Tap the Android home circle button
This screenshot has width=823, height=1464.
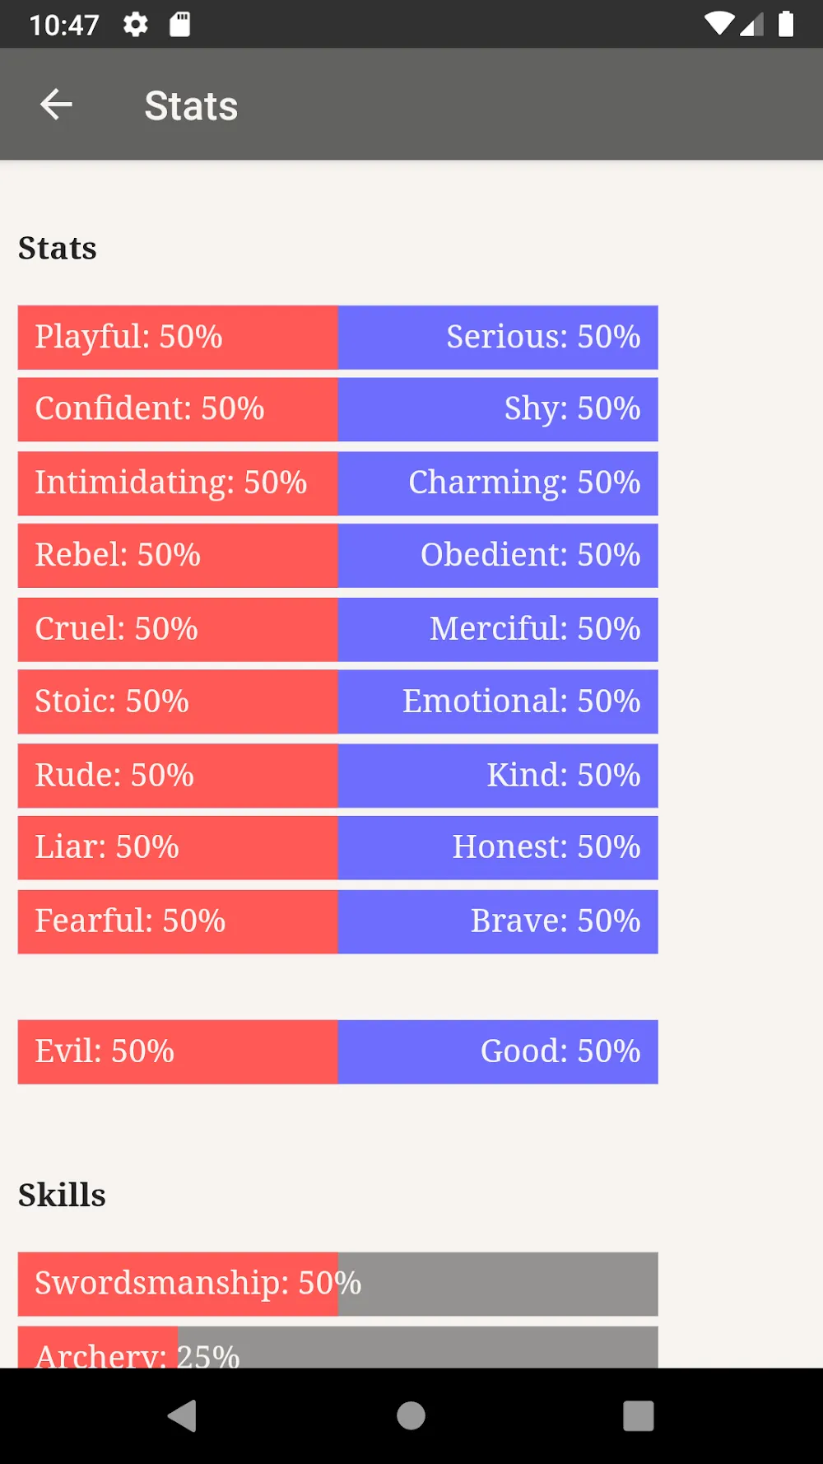tap(411, 1416)
